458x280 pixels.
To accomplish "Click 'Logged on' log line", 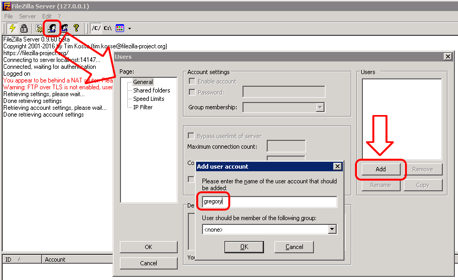I will (x=17, y=74).
